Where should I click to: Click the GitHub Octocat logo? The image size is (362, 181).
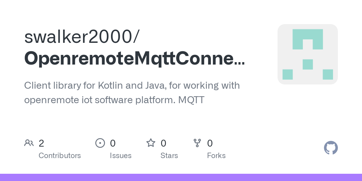point(331,148)
